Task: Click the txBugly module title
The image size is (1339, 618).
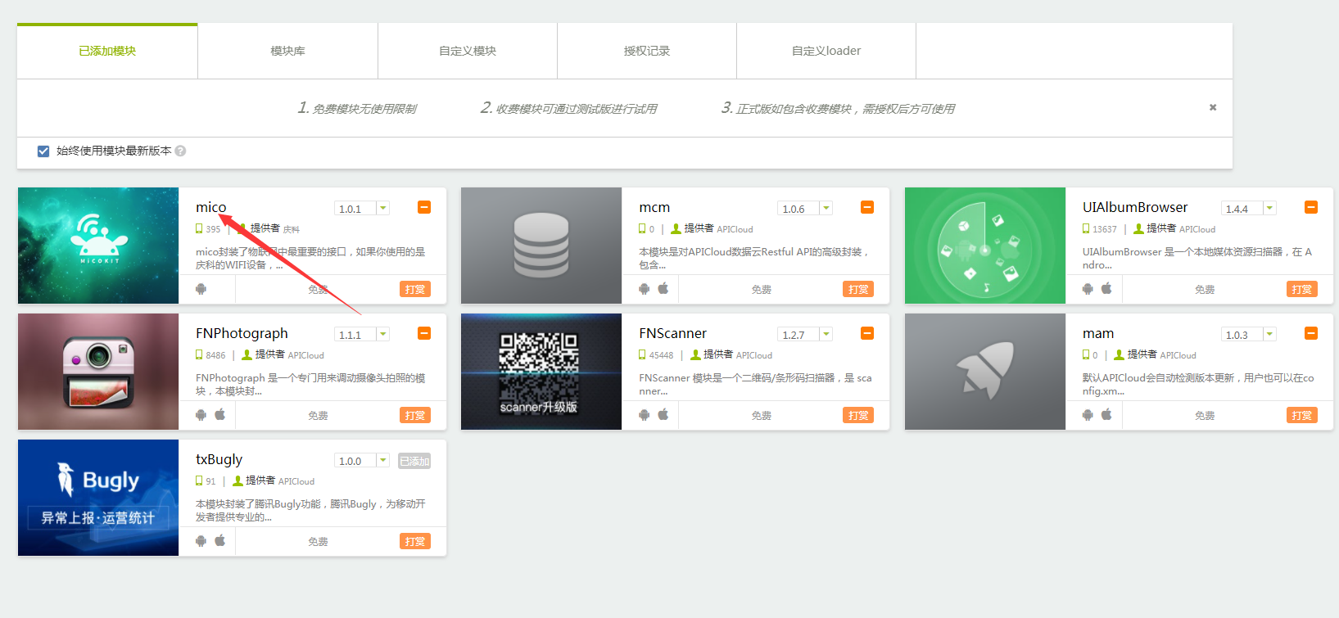Action: (x=219, y=459)
